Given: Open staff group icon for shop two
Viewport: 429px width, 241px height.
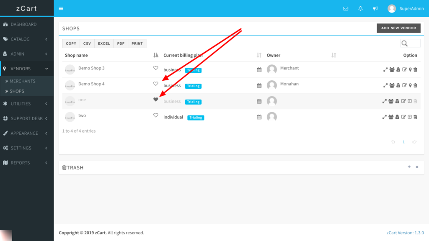Looking at the screenshot, I should click(392, 117).
